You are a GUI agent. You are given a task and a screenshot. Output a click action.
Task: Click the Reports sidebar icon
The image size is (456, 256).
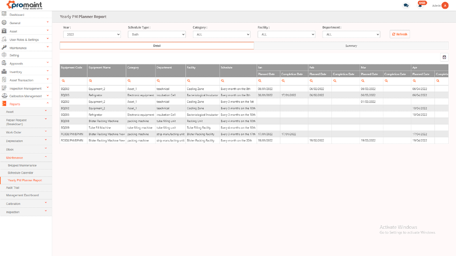4,104
